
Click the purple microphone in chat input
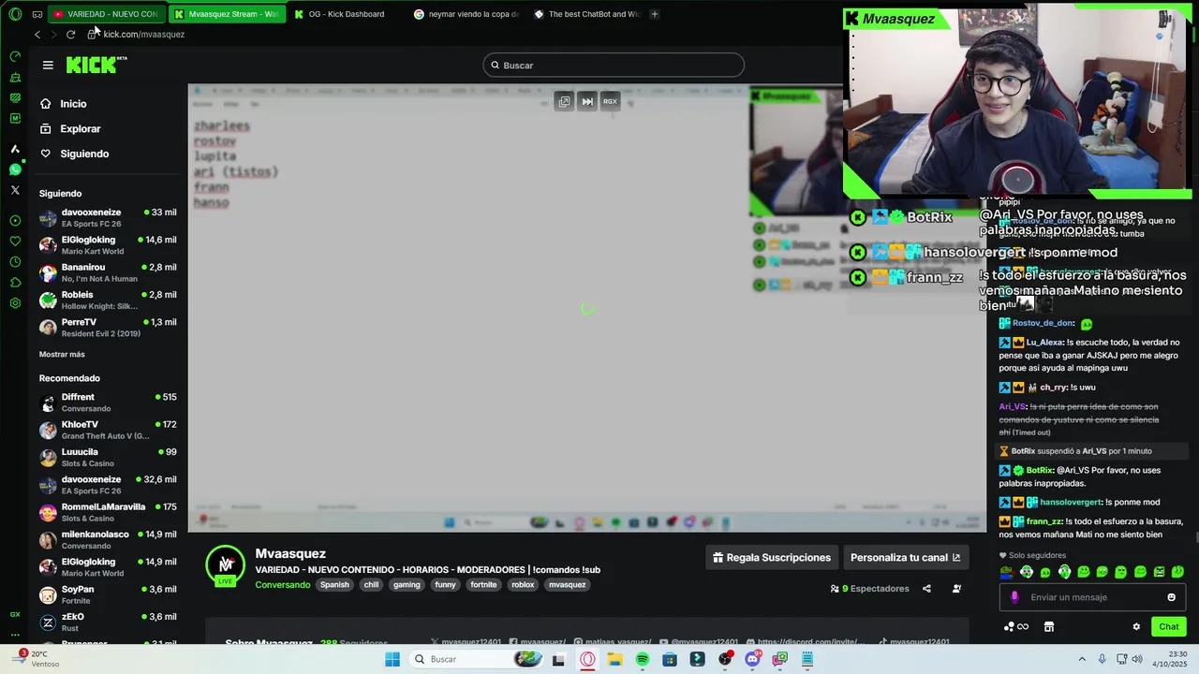tap(1014, 597)
